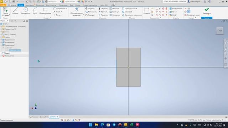Select the Обрезать trim tool
The width and height of the screenshot is (228, 128).
(x=103, y=9)
